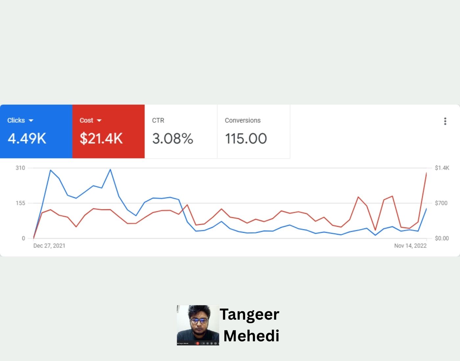Click the $21.4K cost value
The width and height of the screenshot is (460, 361).
(x=101, y=138)
